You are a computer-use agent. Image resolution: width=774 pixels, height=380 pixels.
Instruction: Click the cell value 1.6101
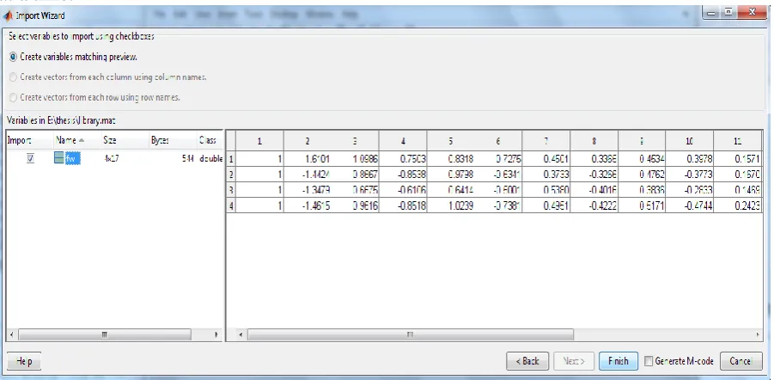click(x=308, y=159)
